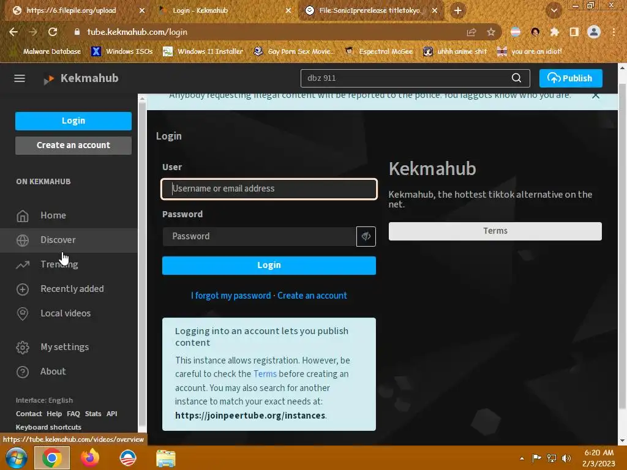Click the Windows Start orb
The width and height of the screenshot is (627, 470).
tap(16, 458)
